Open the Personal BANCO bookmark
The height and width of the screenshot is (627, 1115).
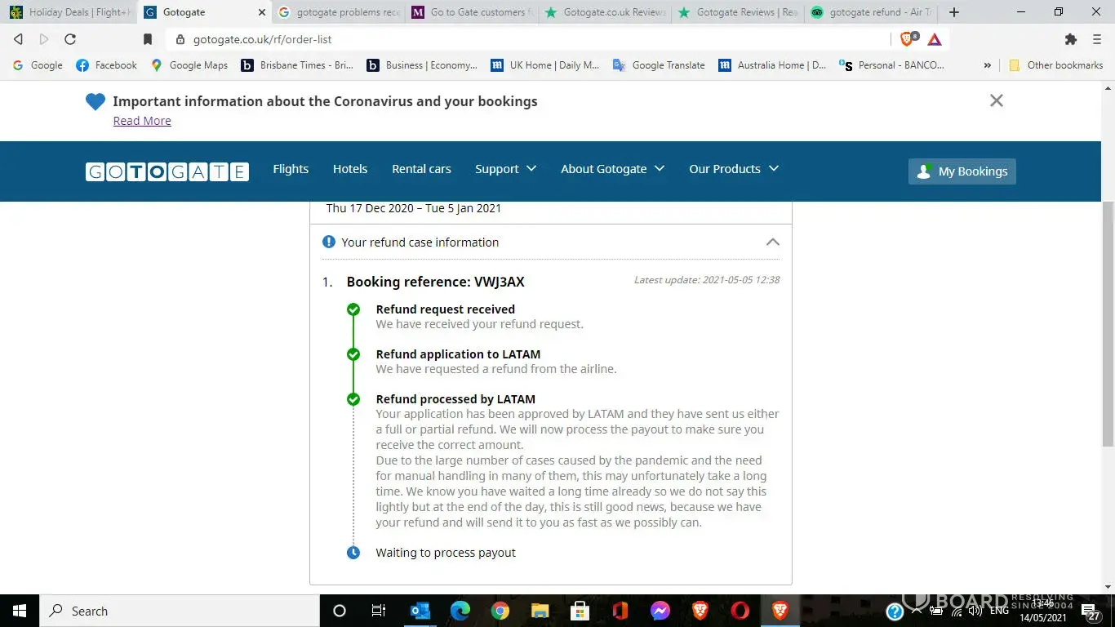coord(891,65)
